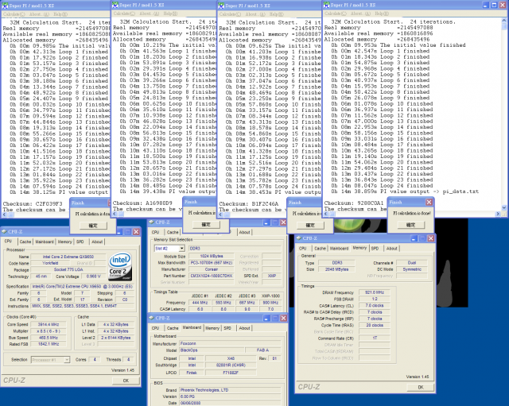The height and width of the screenshot is (406, 509).
Task: Click CPU-Z title icon of the Processor window
Action: click(x=4, y=231)
